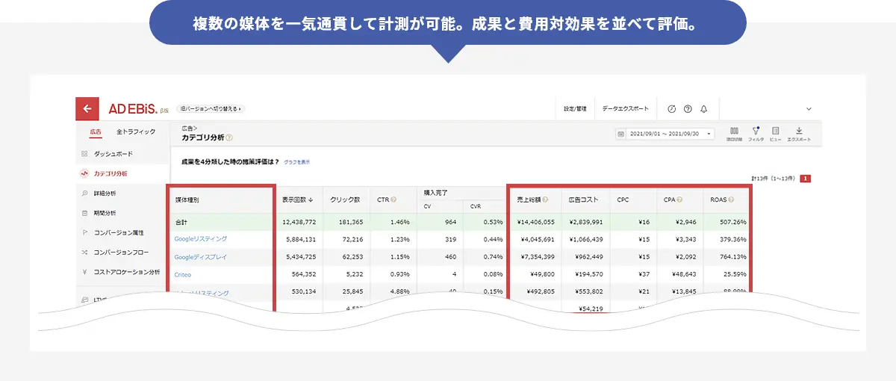The height and width of the screenshot is (381, 896).
Task: Expand the account menu chevron at top right
Action: [x=809, y=109]
